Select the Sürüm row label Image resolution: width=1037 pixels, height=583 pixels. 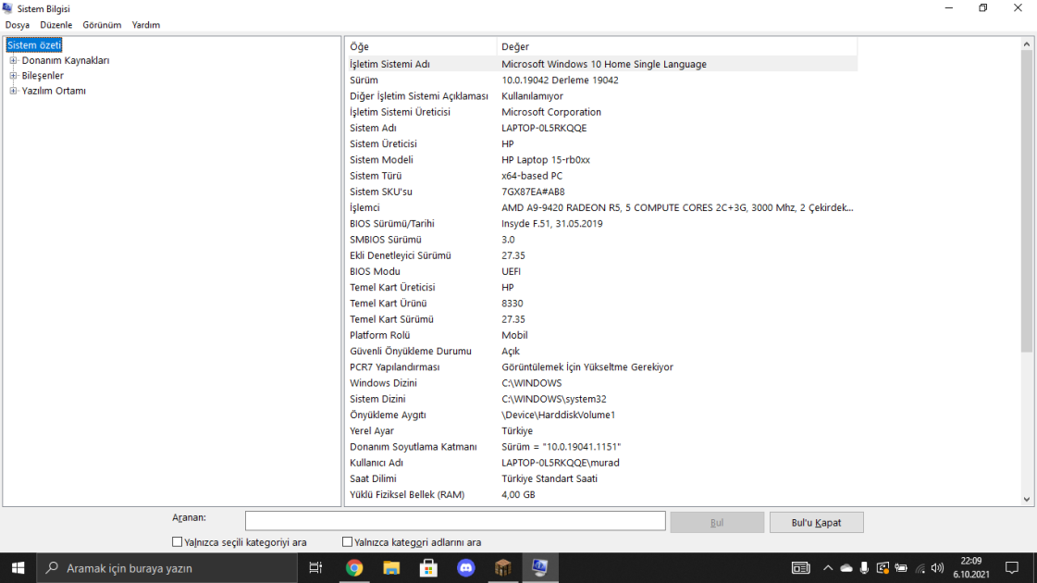click(364, 81)
